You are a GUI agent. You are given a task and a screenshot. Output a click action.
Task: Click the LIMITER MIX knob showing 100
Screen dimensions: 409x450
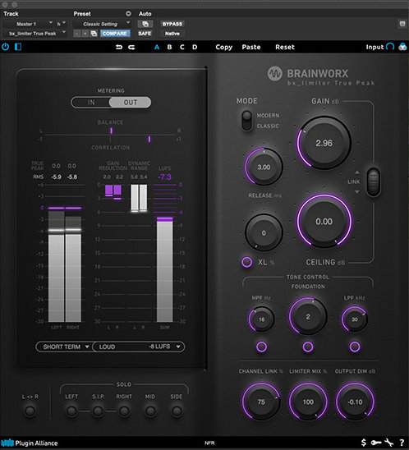pos(308,402)
